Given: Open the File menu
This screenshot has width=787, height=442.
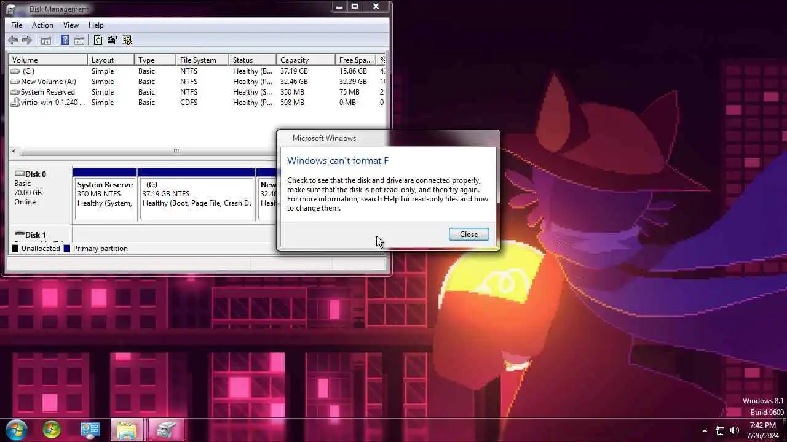Looking at the screenshot, I should [17, 25].
